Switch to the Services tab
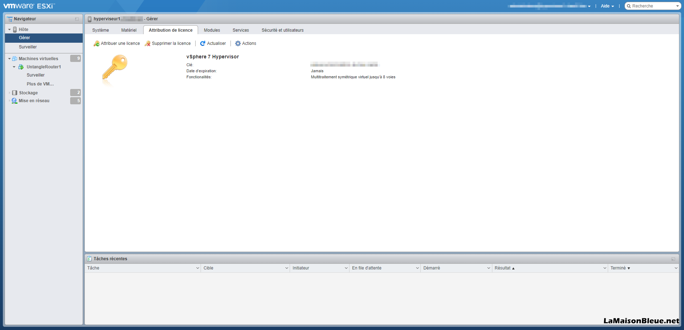The image size is (684, 330). [x=241, y=30]
